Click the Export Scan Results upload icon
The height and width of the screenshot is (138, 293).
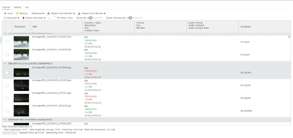(x=49, y=13)
